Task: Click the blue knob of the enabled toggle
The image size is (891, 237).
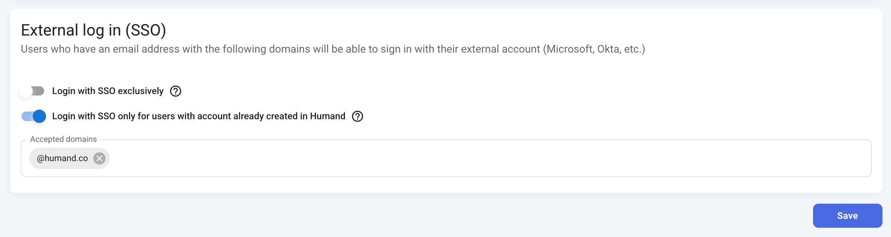Action: (x=39, y=116)
